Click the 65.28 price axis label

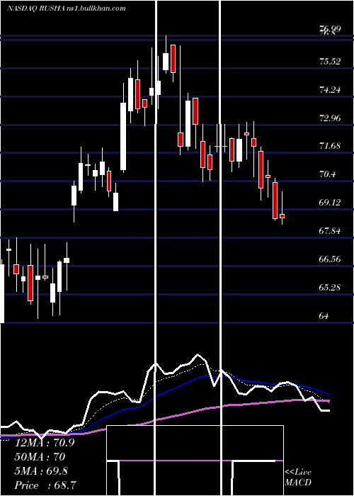coord(331,288)
